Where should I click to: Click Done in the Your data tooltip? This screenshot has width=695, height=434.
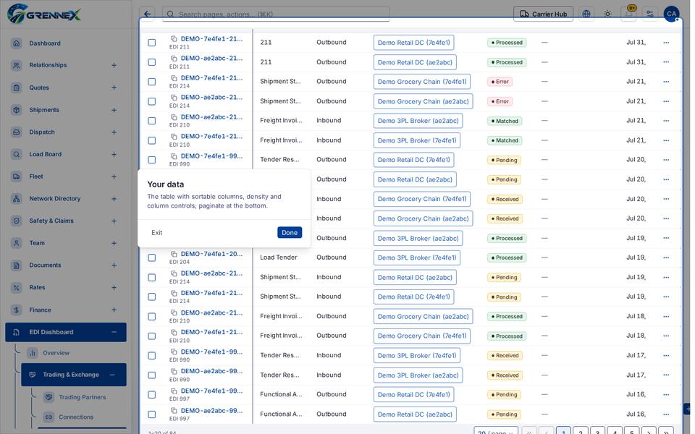click(290, 232)
